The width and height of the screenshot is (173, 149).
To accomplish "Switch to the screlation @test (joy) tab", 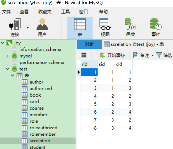I will [x=134, y=44].
